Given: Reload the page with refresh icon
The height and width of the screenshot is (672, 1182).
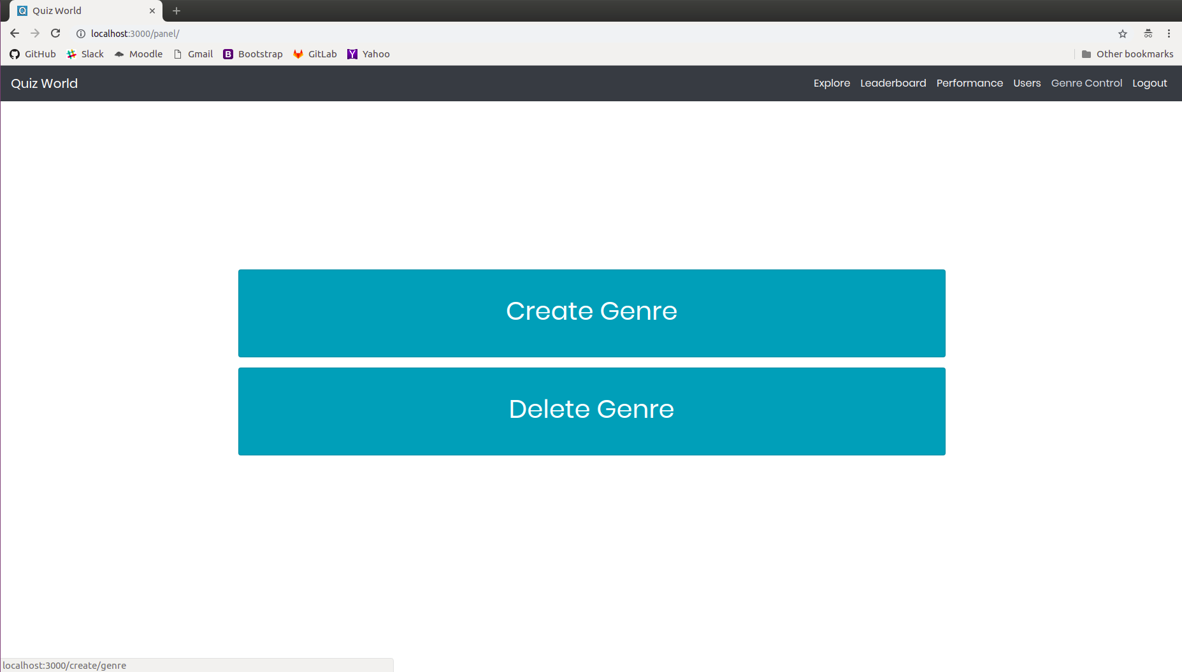Looking at the screenshot, I should (x=55, y=34).
